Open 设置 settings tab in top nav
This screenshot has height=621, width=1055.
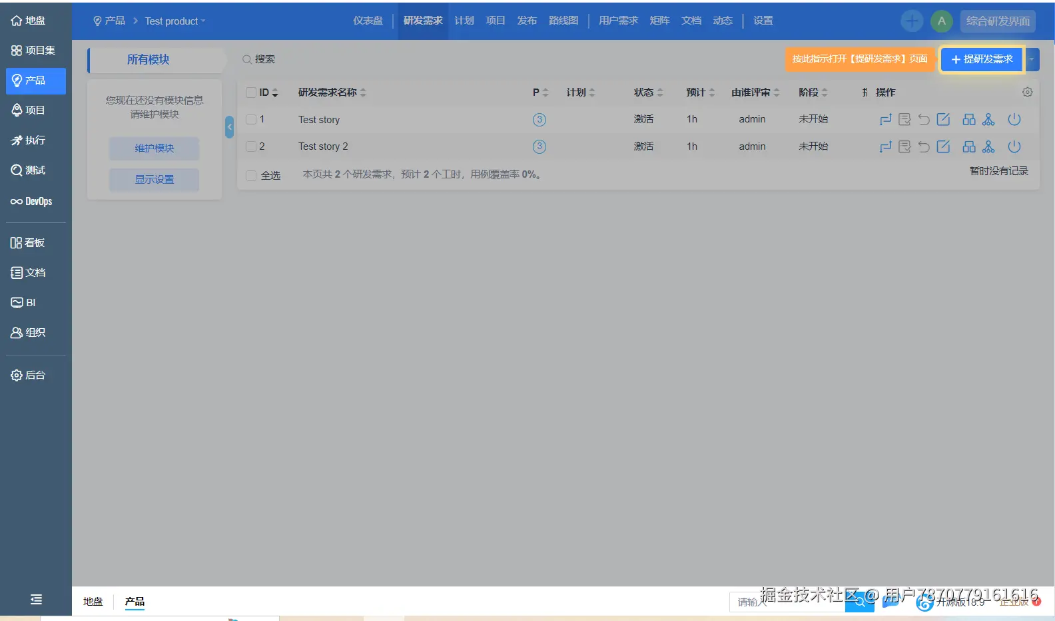pos(763,21)
